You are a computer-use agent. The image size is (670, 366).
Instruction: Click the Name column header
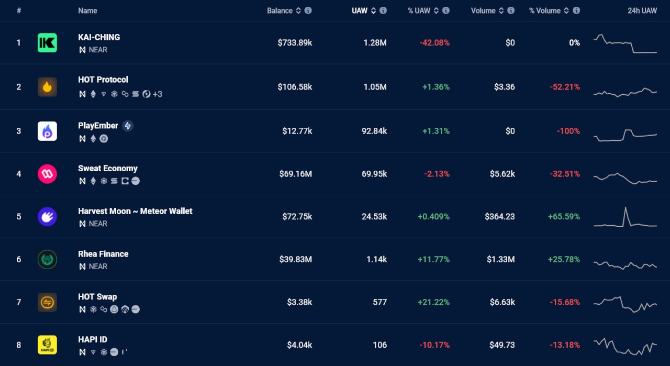tap(87, 10)
